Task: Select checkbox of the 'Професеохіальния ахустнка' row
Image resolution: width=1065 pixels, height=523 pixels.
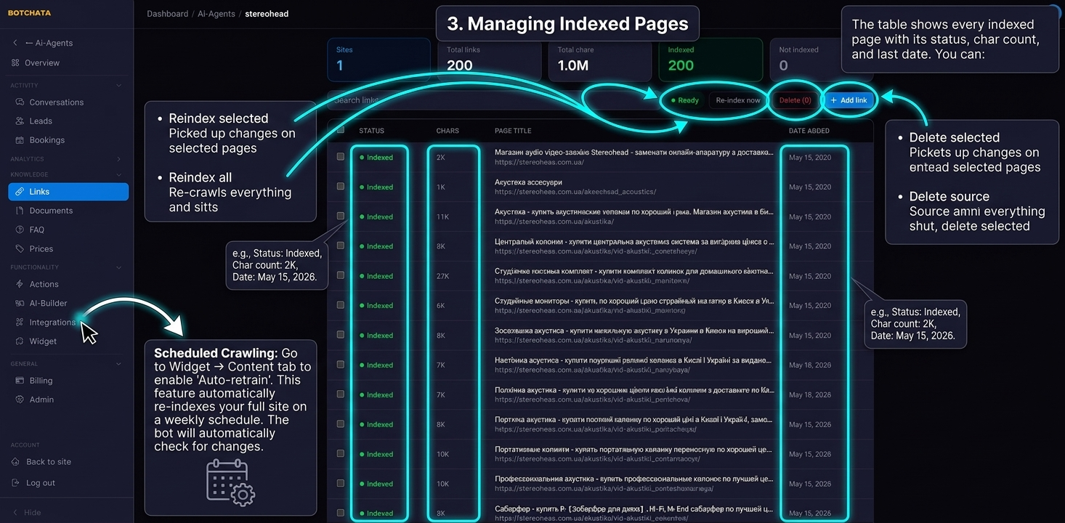Action: tap(341, 483)
